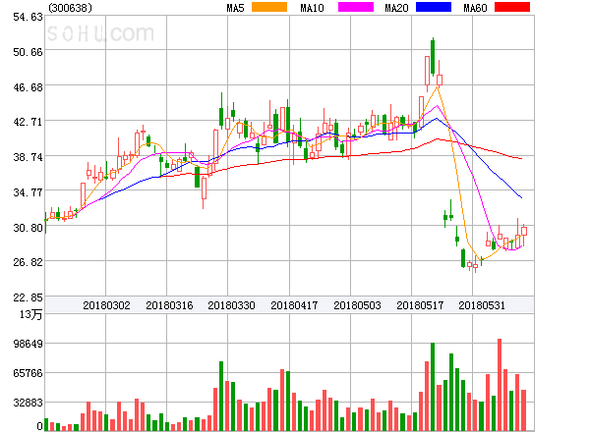Screen dimensions: 590x432
Task: Select the MA5 legend label
Action: point(235,8)
